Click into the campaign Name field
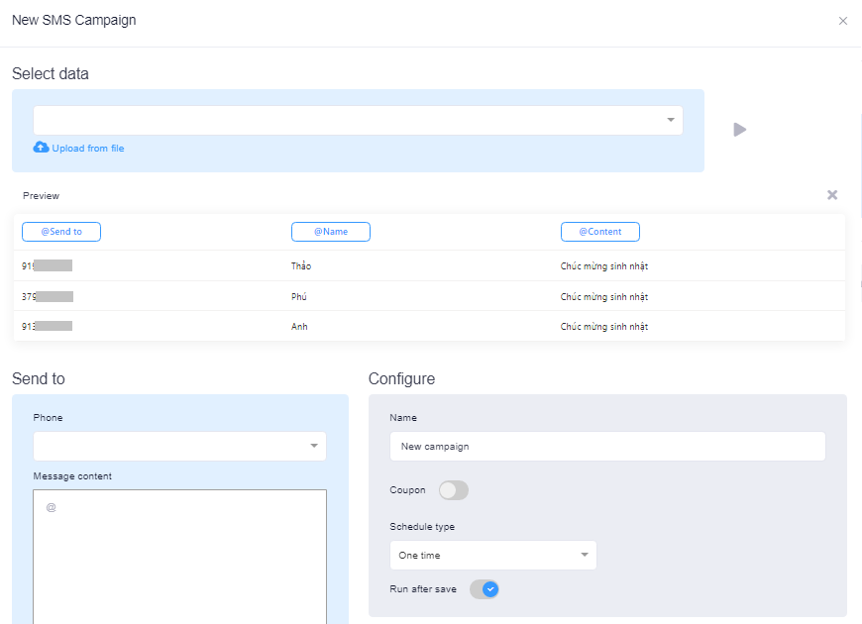 point(606,446)
